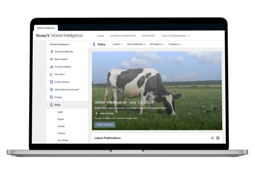255x173 pixels.
Task: Open the Udder Intelligence July 13 article title
Action: [x=124, y=102]
